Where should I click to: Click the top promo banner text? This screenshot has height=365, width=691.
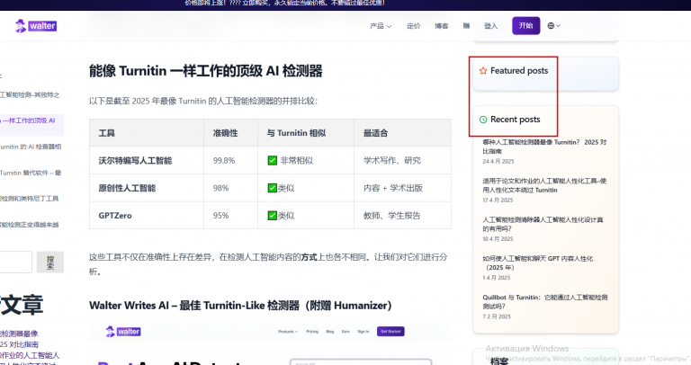[284, 3]
